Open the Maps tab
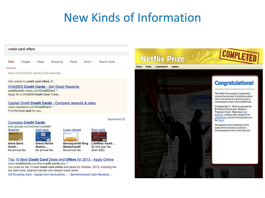This screenshot has width=265, height=198. click(x=41, y=62)
